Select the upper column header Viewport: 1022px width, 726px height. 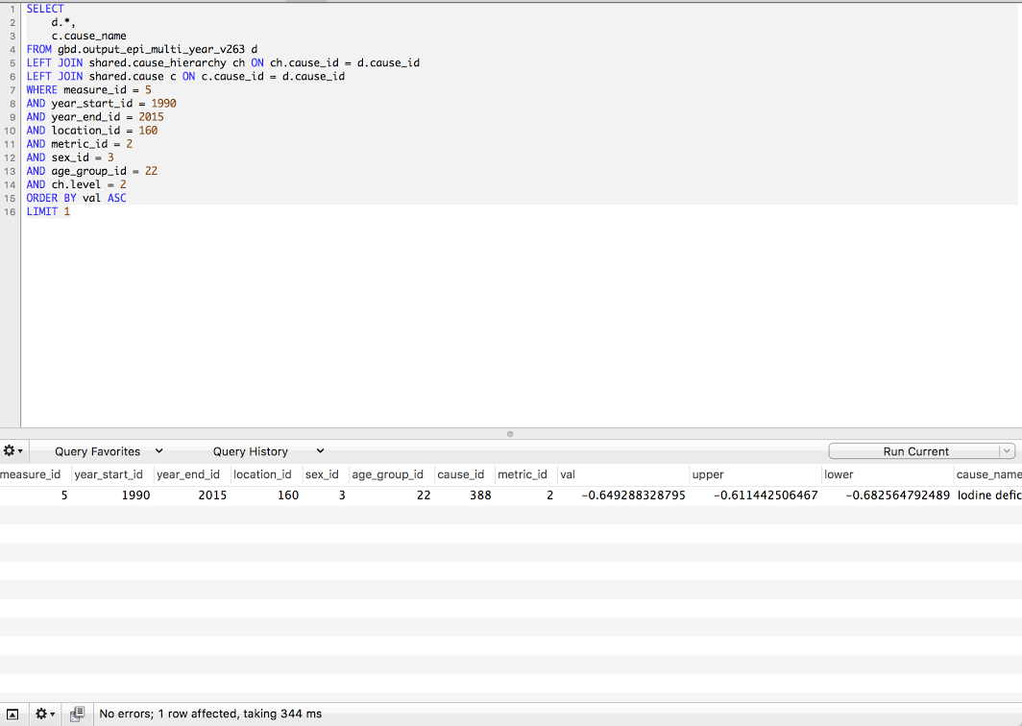pos(754,474)
